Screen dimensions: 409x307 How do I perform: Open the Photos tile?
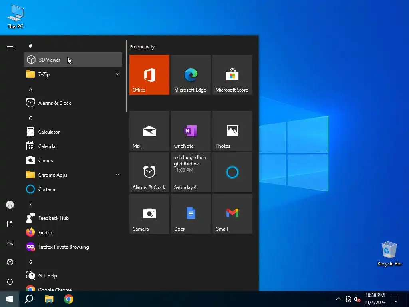point(232,131)
